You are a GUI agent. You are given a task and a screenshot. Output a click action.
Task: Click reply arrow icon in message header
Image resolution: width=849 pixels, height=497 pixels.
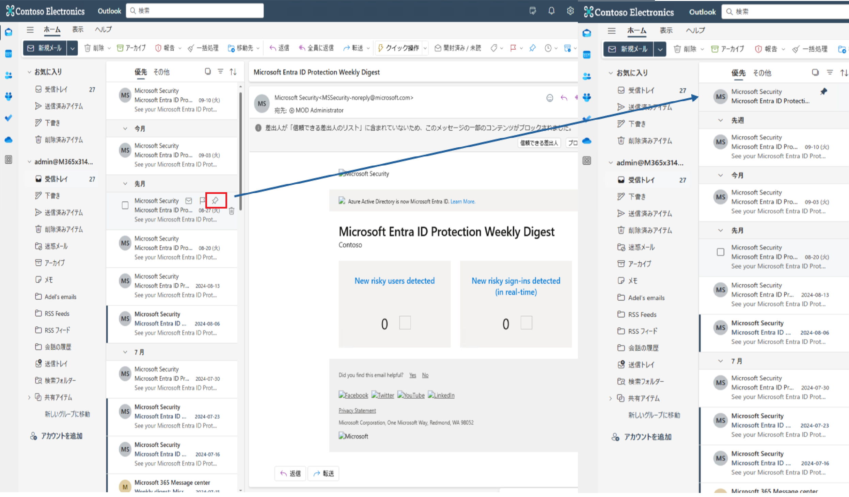(564, 98)
